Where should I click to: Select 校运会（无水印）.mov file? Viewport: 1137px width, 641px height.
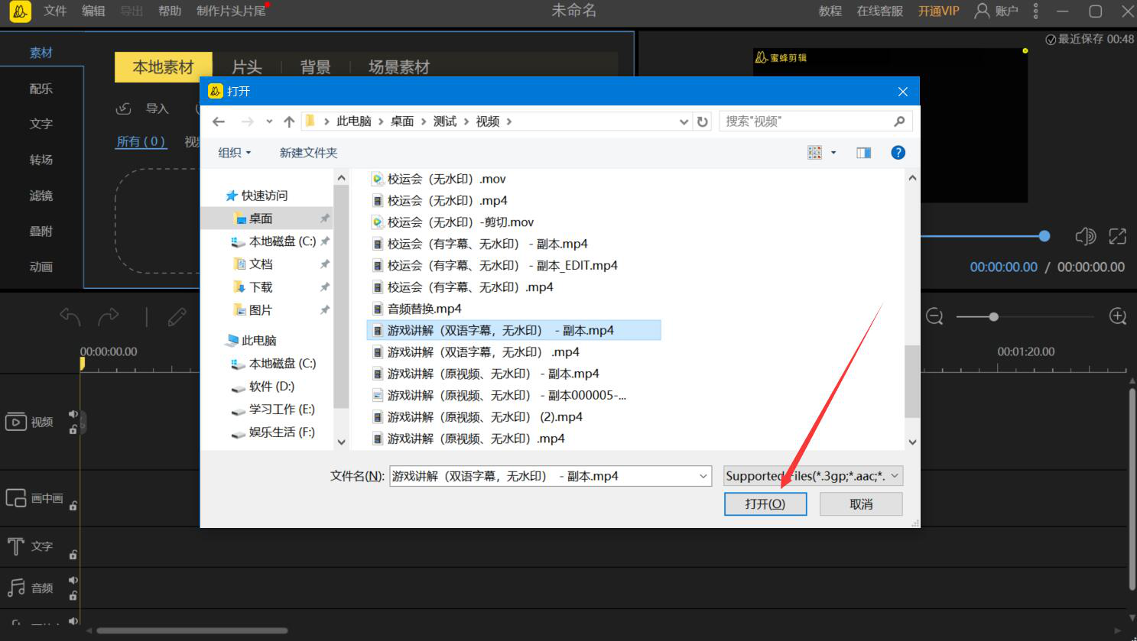(438, 179)
